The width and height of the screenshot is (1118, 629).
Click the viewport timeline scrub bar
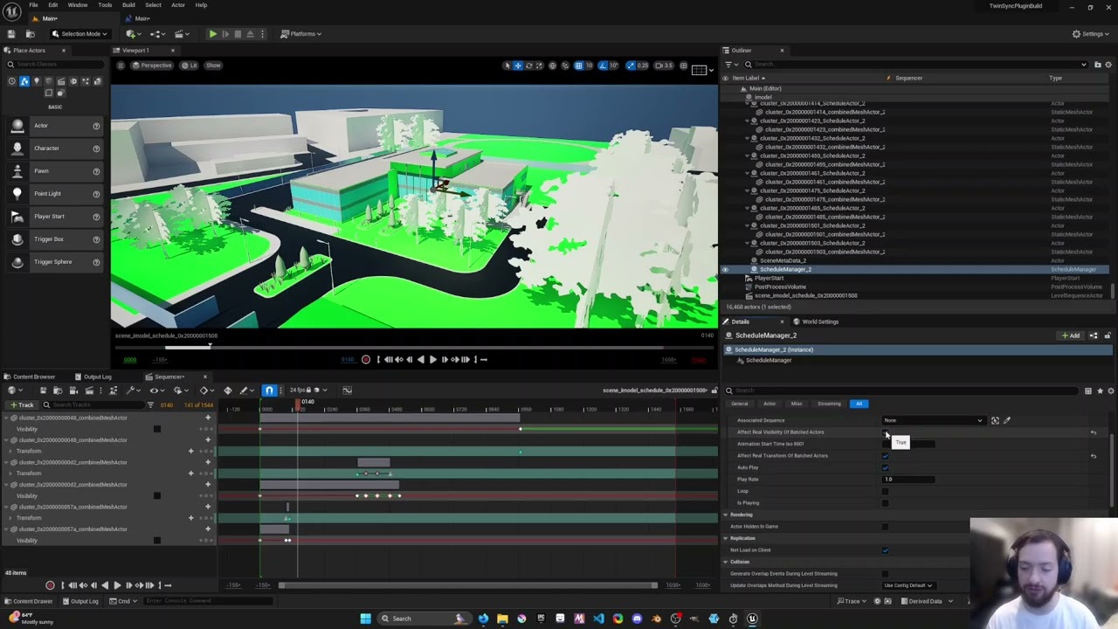[x=414, y=347]
